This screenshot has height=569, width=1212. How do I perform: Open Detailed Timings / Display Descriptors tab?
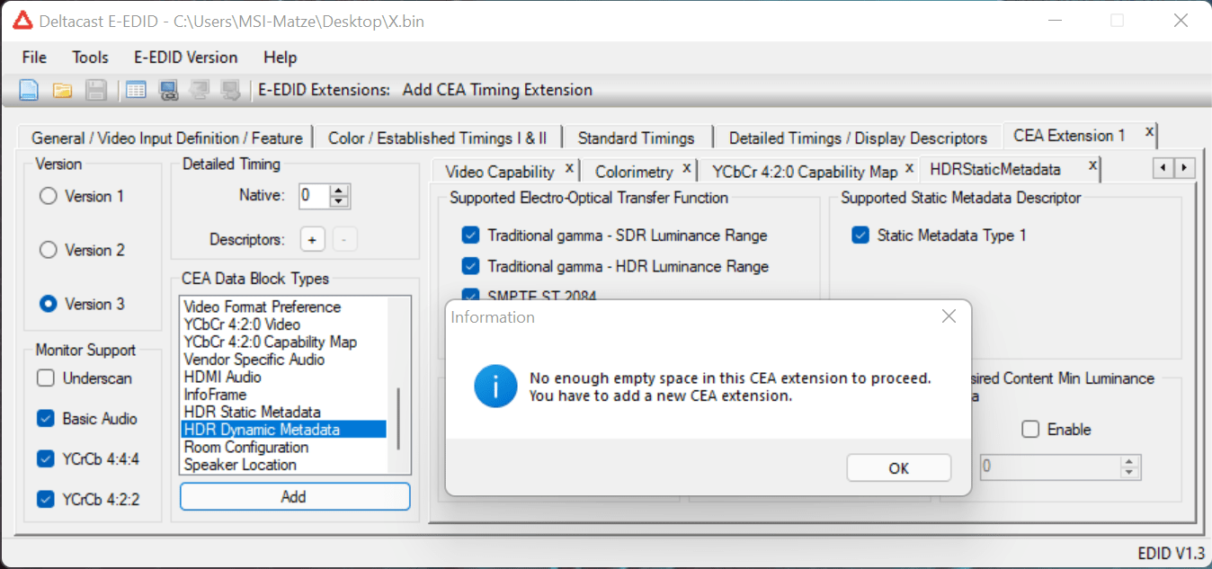click(858, 138)
